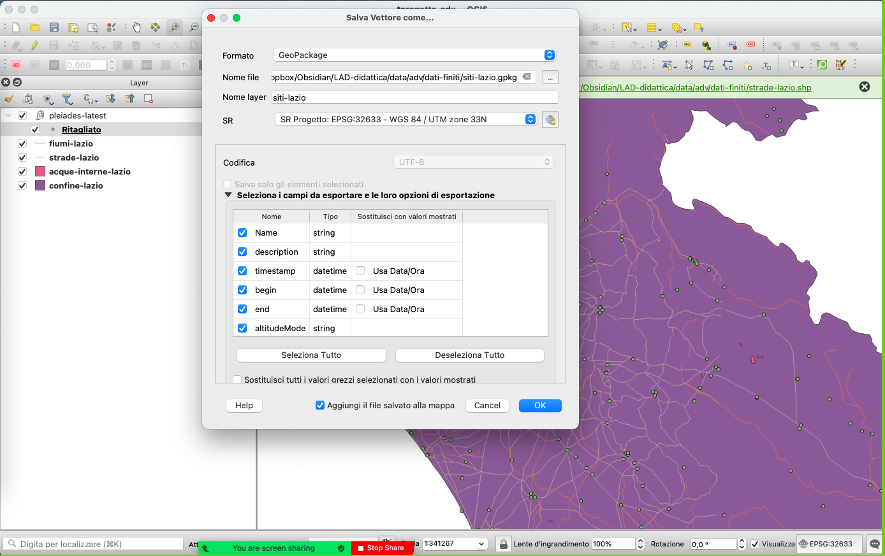This screenshot has width=885, height=556.
Task: Click the Pan Map hand tool
Action: pos(136,27)
